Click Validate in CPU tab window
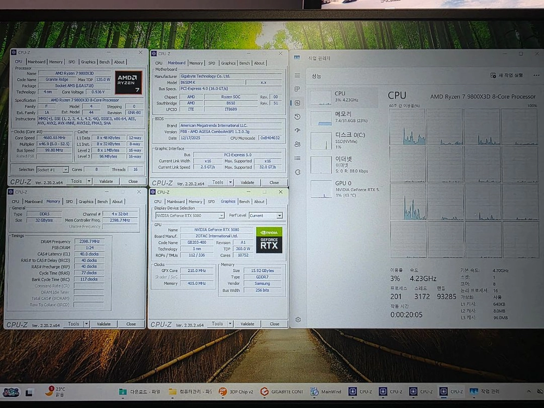This screenshot has width=544, height=408. [106, 181]
